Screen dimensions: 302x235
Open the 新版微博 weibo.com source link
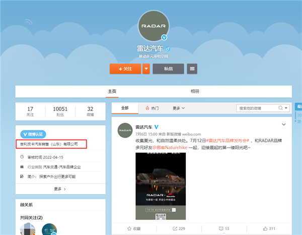click(184, 134)
